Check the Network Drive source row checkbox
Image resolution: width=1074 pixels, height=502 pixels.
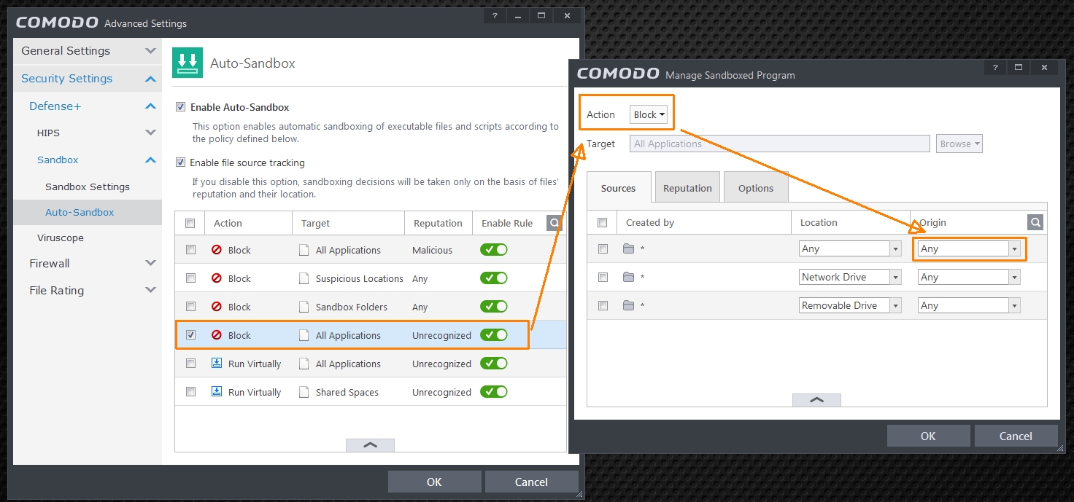coord(603,277)
